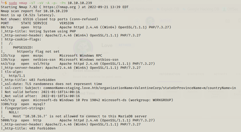Switch to the STATISTICS tab
The image size is (241, 132).
point(196,74)
